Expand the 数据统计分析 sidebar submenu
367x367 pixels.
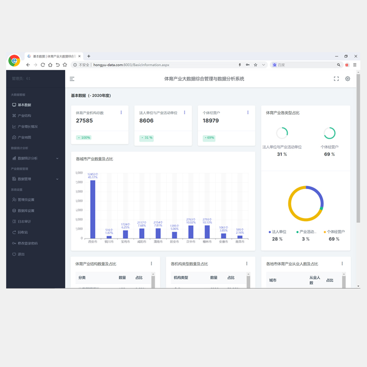coord(35,159)
